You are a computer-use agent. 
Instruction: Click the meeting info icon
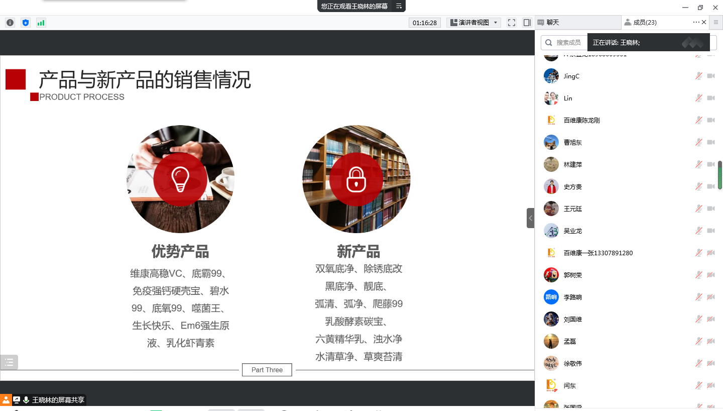pos(10,23)
